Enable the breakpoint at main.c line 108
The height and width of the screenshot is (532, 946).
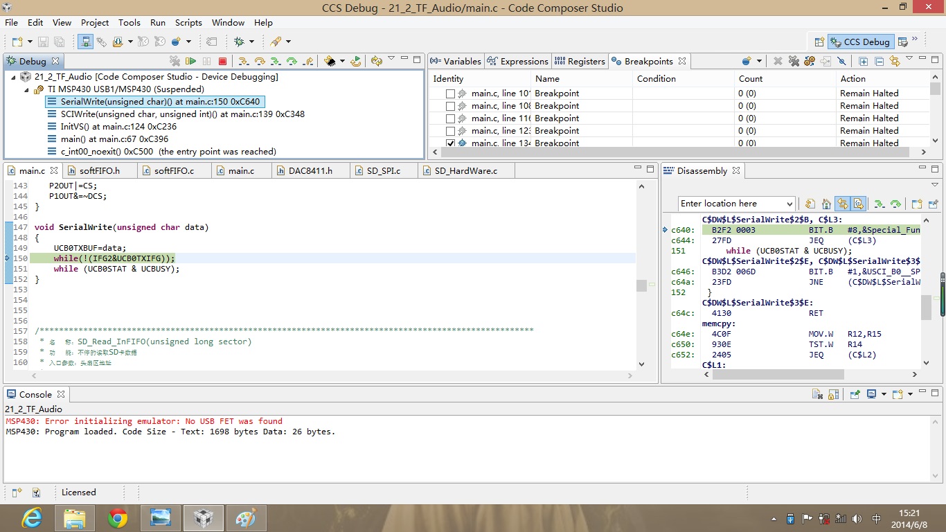click(450, 106)
